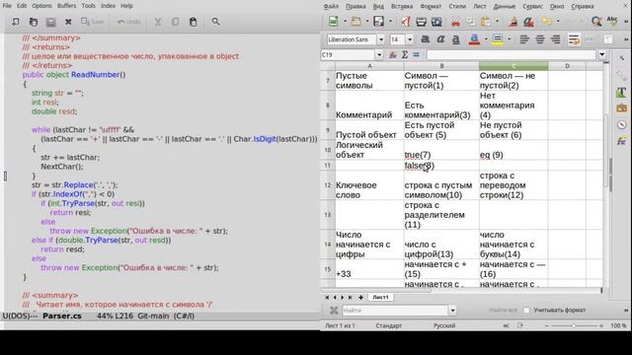Toggle bold formatting in Calc
This screenshot has height=355, width=632.
pyautogui.click(x=425, y=39)
